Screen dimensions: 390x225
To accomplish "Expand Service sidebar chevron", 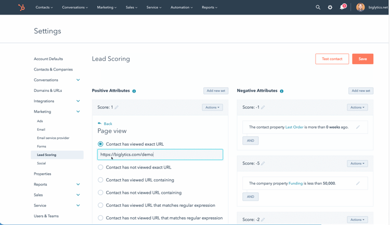I will 78,205.
